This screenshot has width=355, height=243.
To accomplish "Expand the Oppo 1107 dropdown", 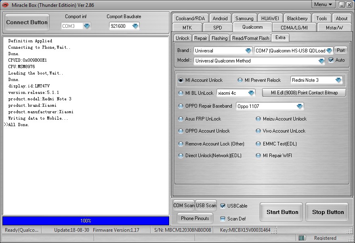I will pos(300,106).
